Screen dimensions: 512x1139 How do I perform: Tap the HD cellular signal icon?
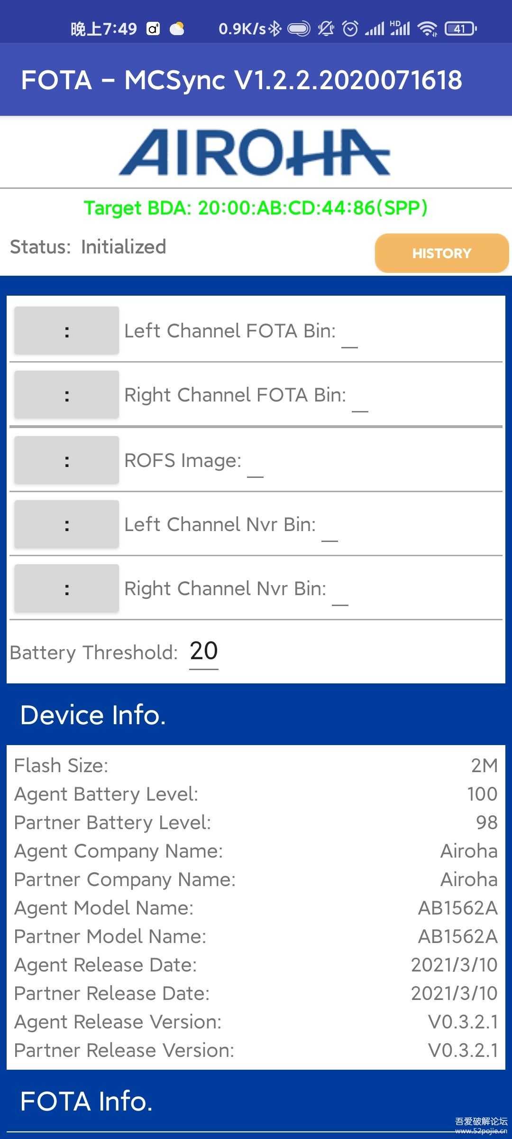(400, 28)
